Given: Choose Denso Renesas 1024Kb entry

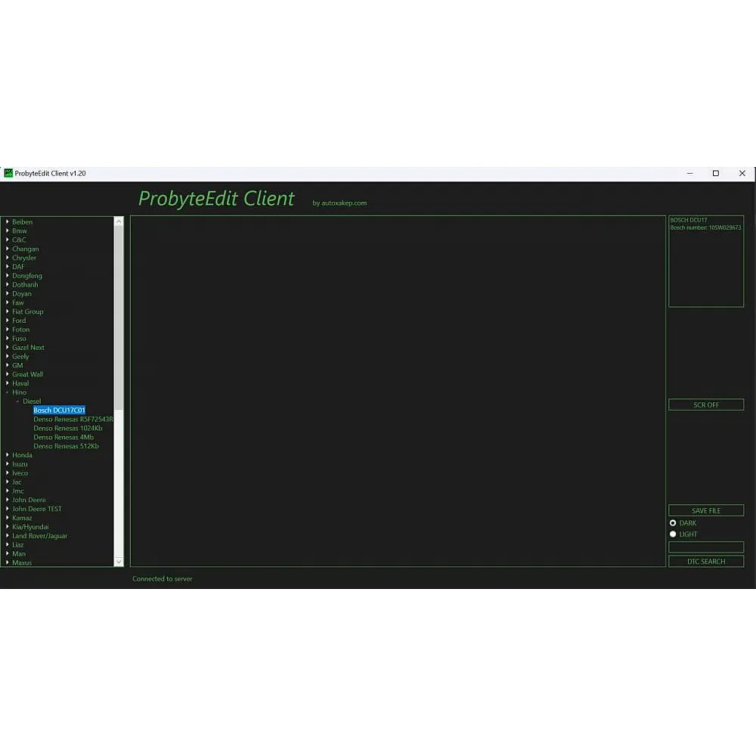Looking at the screenshot, I should click(67, 428).
